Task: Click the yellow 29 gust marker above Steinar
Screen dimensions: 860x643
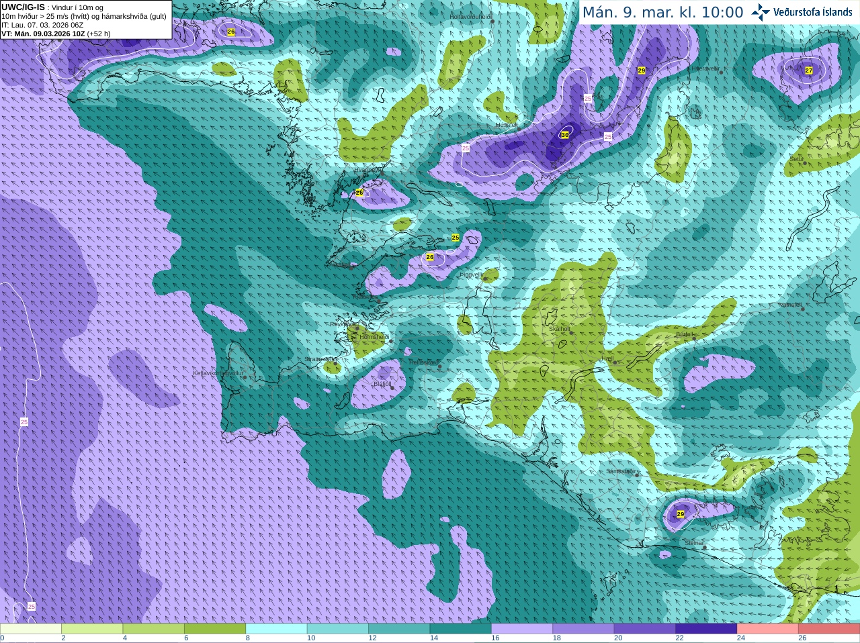Action: [680, 514]
